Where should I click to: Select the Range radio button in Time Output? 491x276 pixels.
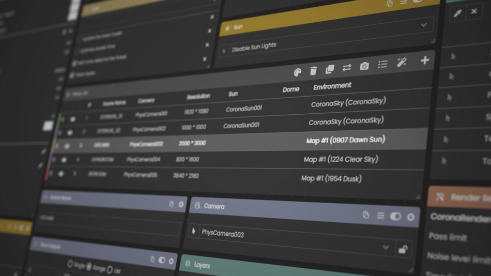[89, 267]
